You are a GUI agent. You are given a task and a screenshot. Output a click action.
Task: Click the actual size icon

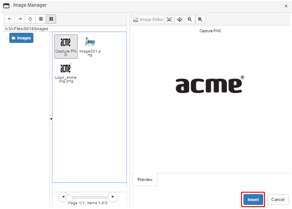179,20
